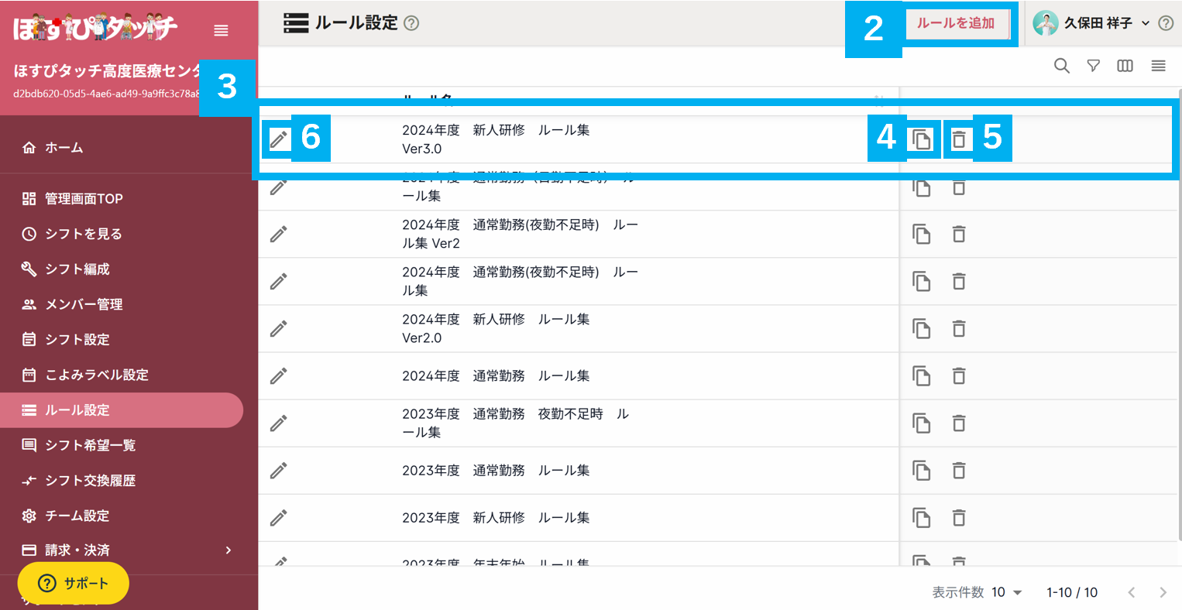Open help next to ルール設定 heading
The height and width of the screenshot is (610, 1182).
click(411, 23)
